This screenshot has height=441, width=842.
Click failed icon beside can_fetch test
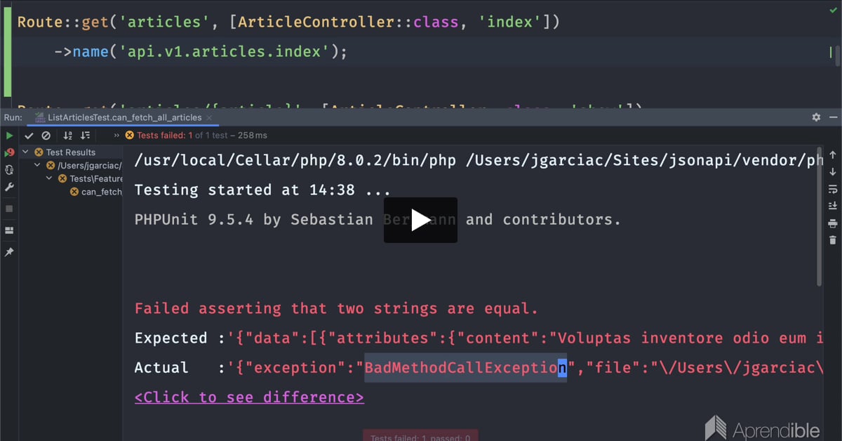coord(74,192)
